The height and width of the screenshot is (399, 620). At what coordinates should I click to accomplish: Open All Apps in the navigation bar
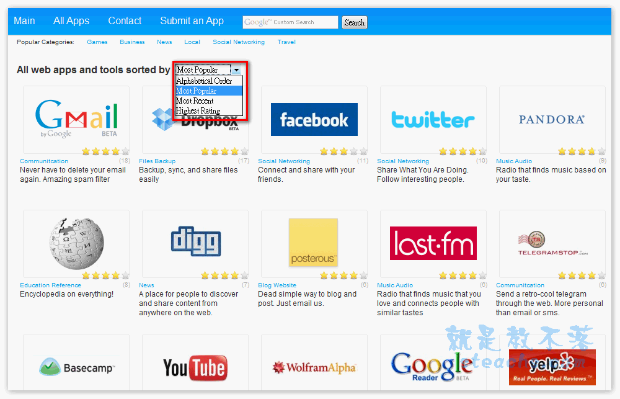tap(71, 21)
